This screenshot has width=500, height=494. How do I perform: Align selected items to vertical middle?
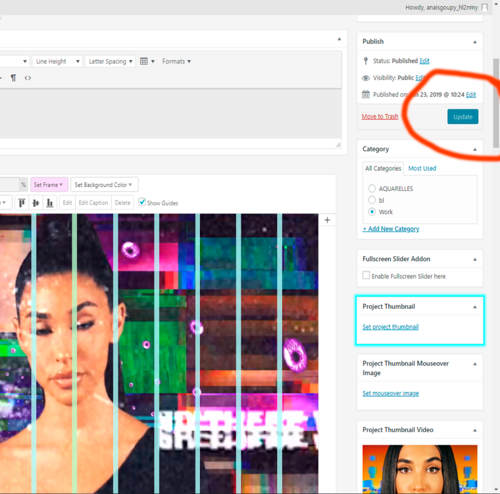click(x=36, y=203)
